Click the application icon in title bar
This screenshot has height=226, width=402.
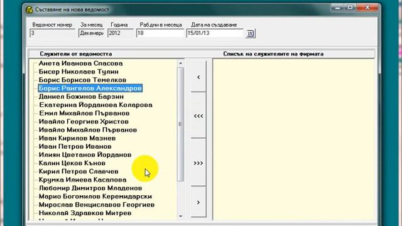pos(30,10)
